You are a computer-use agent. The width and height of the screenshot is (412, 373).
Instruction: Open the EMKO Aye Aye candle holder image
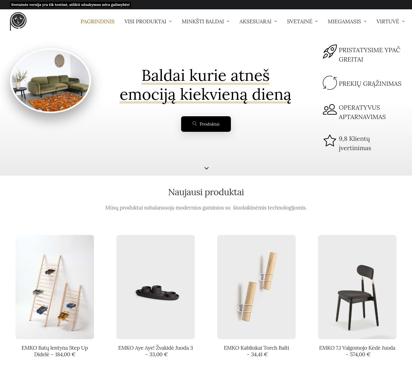[156, 287]
